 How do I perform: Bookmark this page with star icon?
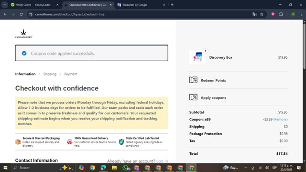(x=262, y=14)
